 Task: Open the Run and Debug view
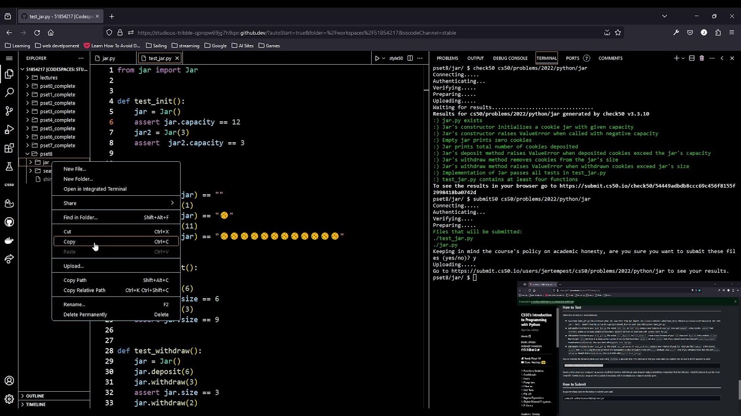(9, 129)
